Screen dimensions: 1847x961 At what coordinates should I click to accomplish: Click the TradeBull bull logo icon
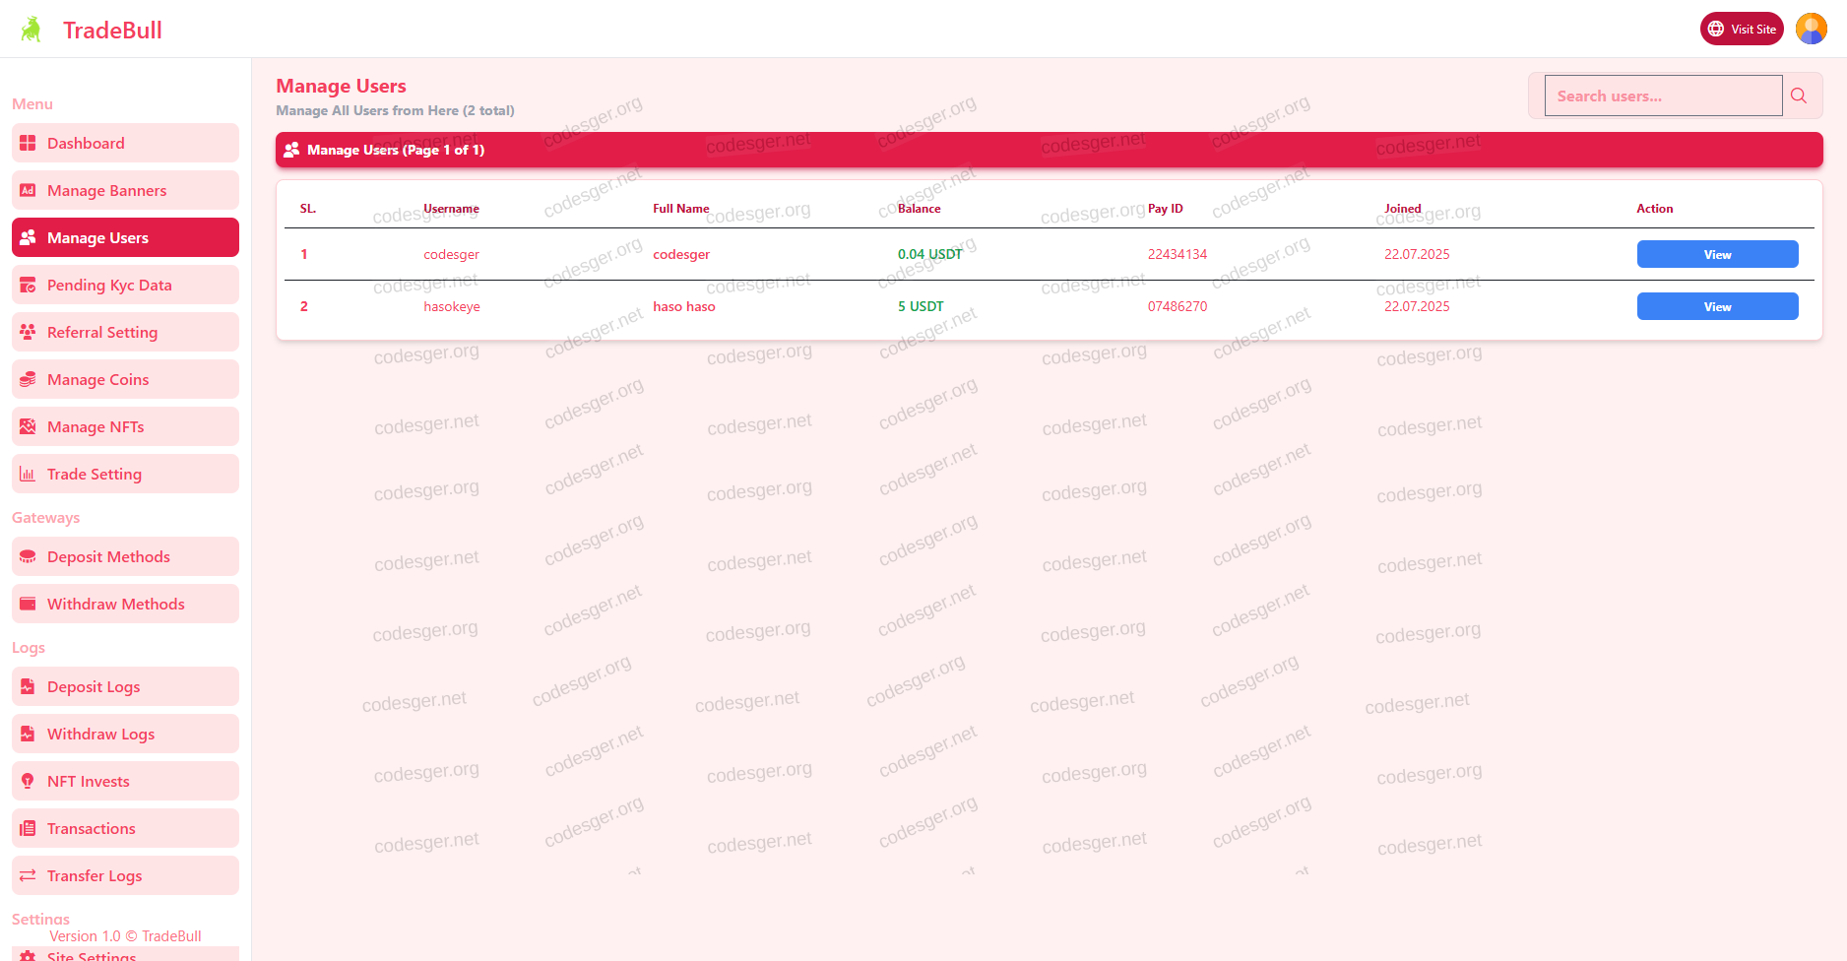click(32, 30)
